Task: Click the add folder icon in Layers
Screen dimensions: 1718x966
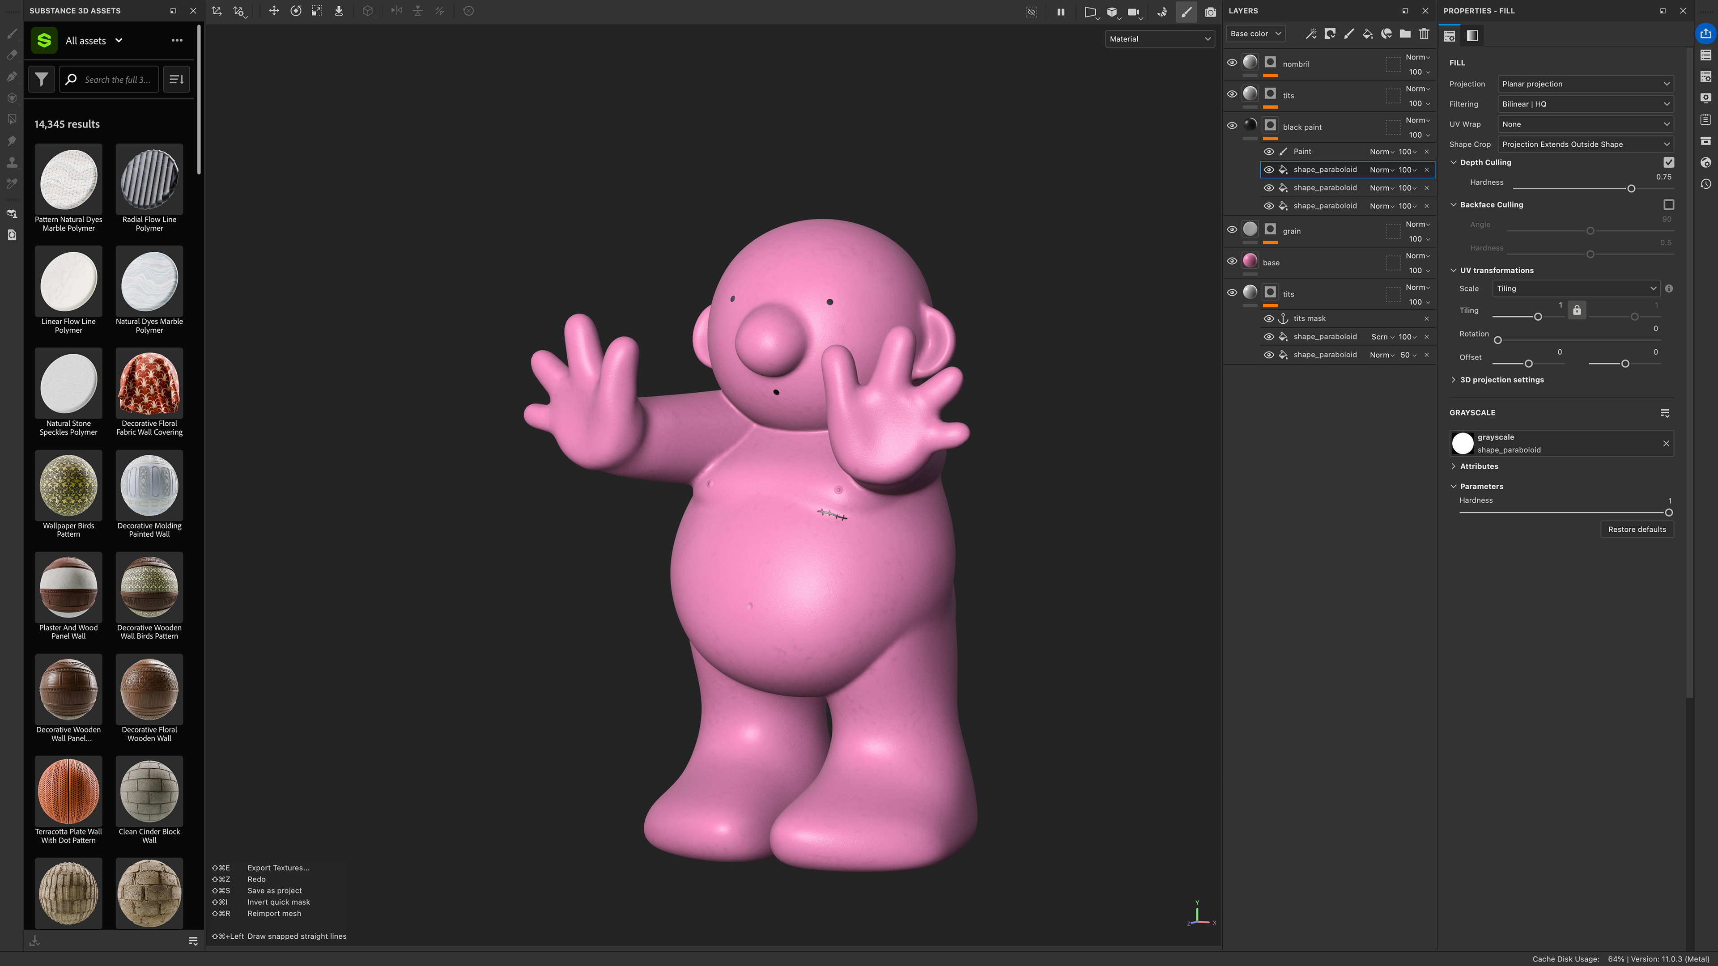Action: (x=1405, y=34)
